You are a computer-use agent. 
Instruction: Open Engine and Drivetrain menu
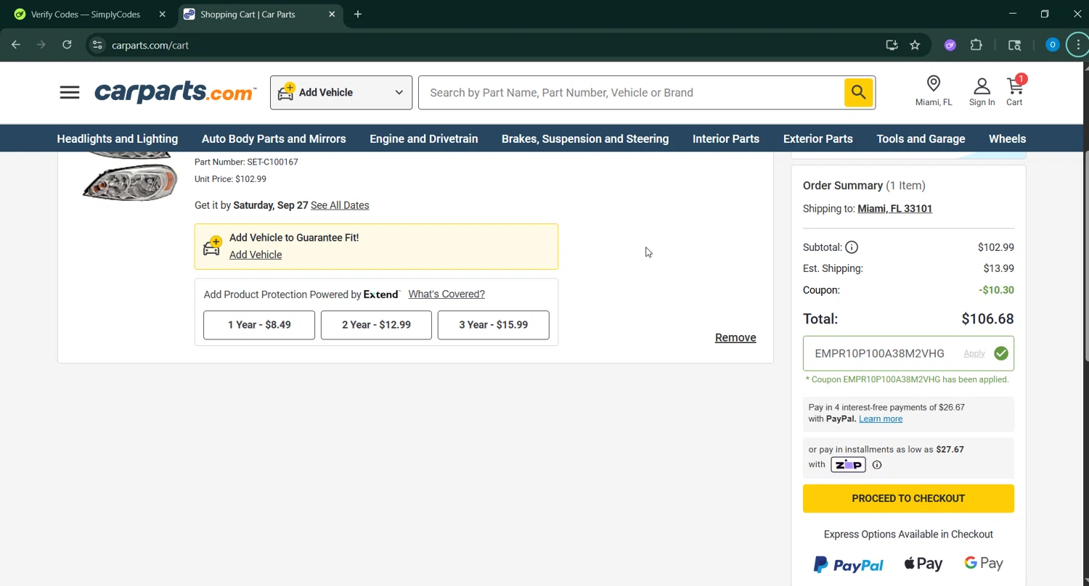click(424, 139)
